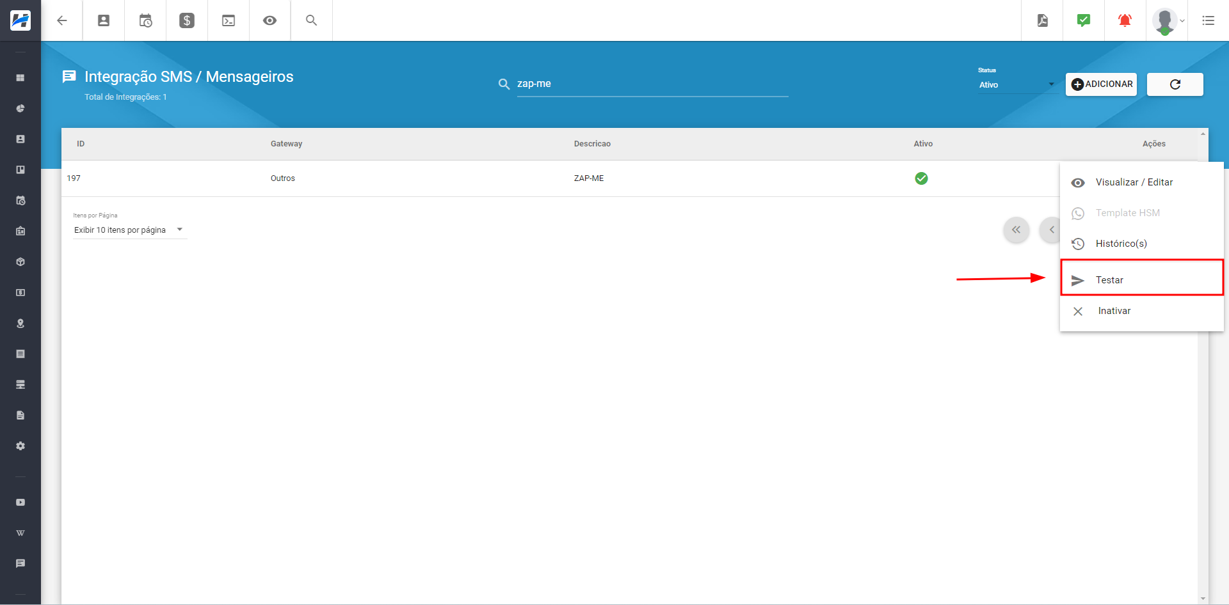This screenshot has width=1229, height=605.
Task: Click the Ativo column header
Action: 923,144
